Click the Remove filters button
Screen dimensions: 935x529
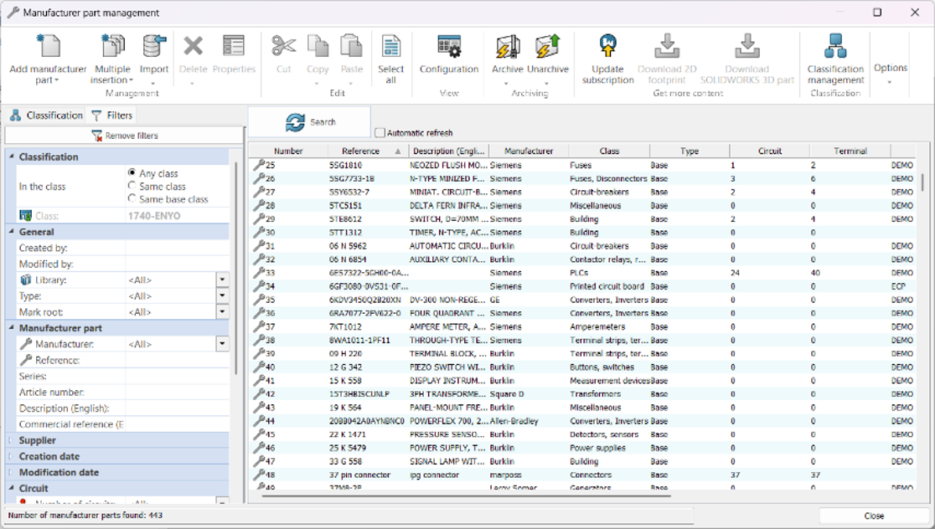click(x=125, y=136)
